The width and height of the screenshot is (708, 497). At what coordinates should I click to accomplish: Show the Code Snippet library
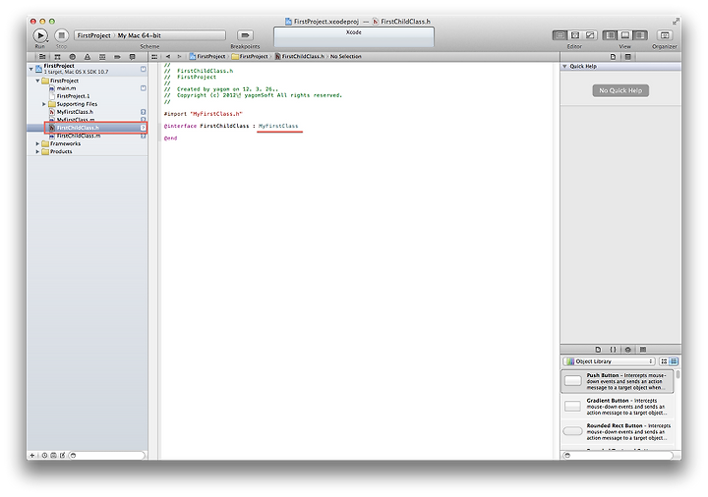(614, 350)
